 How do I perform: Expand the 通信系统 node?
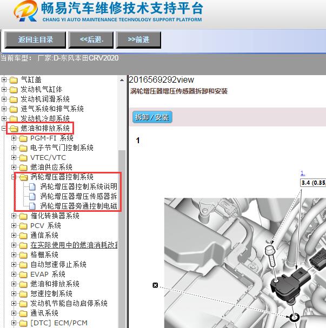click(14, 236)
